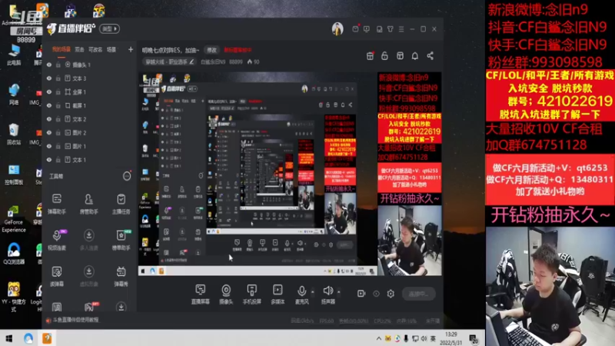615x346 pixels.
Task: Download the 虚拟形象 tool
Action: pyautogui.click(x=89, y=276)
